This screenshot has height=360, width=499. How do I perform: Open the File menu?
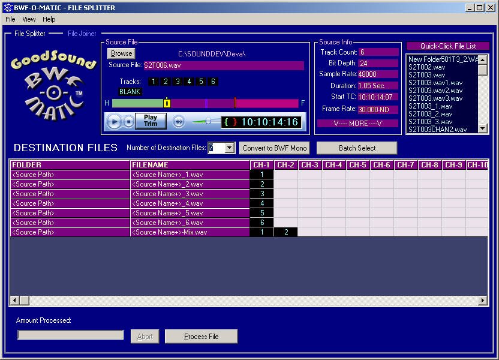tap(10, 19)
